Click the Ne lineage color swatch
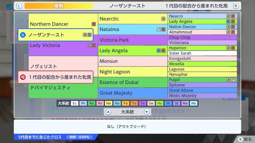The height and width of the screenshot is (143, 255). click(x=109, y=103)
